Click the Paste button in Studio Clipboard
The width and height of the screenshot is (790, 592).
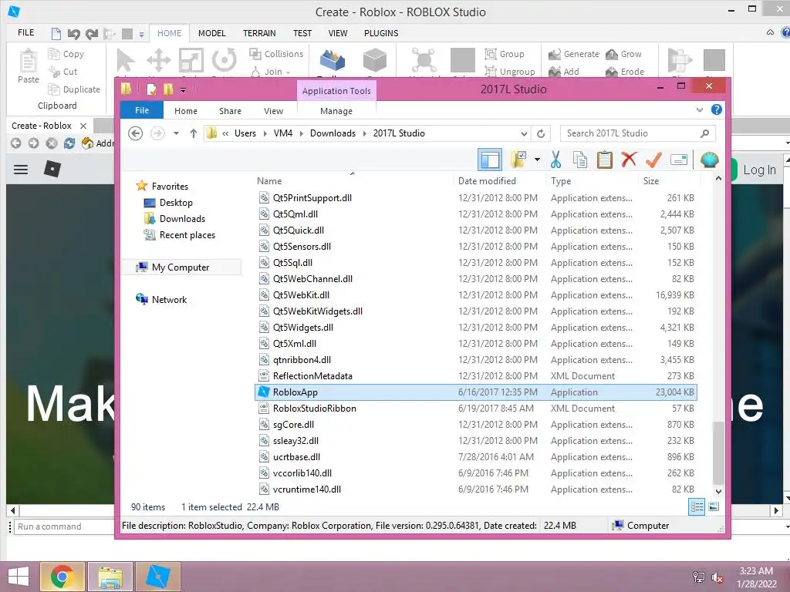pyautogui.click(x=29, y=66)
